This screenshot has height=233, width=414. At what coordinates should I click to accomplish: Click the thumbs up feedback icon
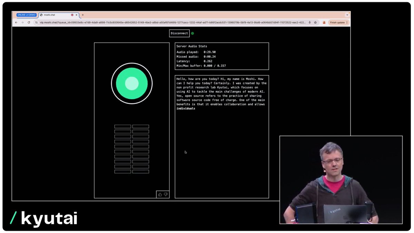(160, 194)
